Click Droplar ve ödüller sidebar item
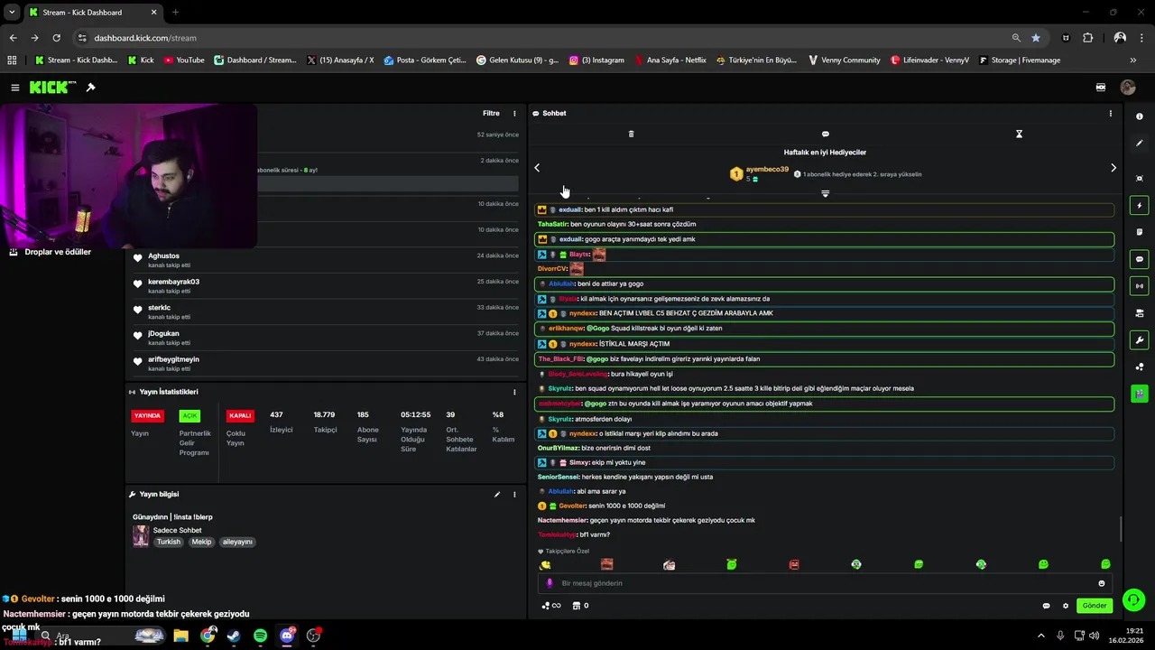Screen dimensions: 1155x650 point(51,252)
